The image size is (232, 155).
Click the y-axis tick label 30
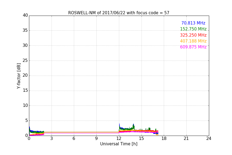click(x=25, y=45)
